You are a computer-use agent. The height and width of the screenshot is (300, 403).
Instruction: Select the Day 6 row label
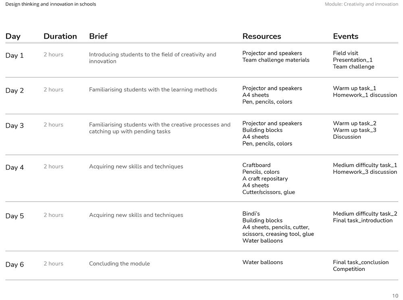(15, 265)
